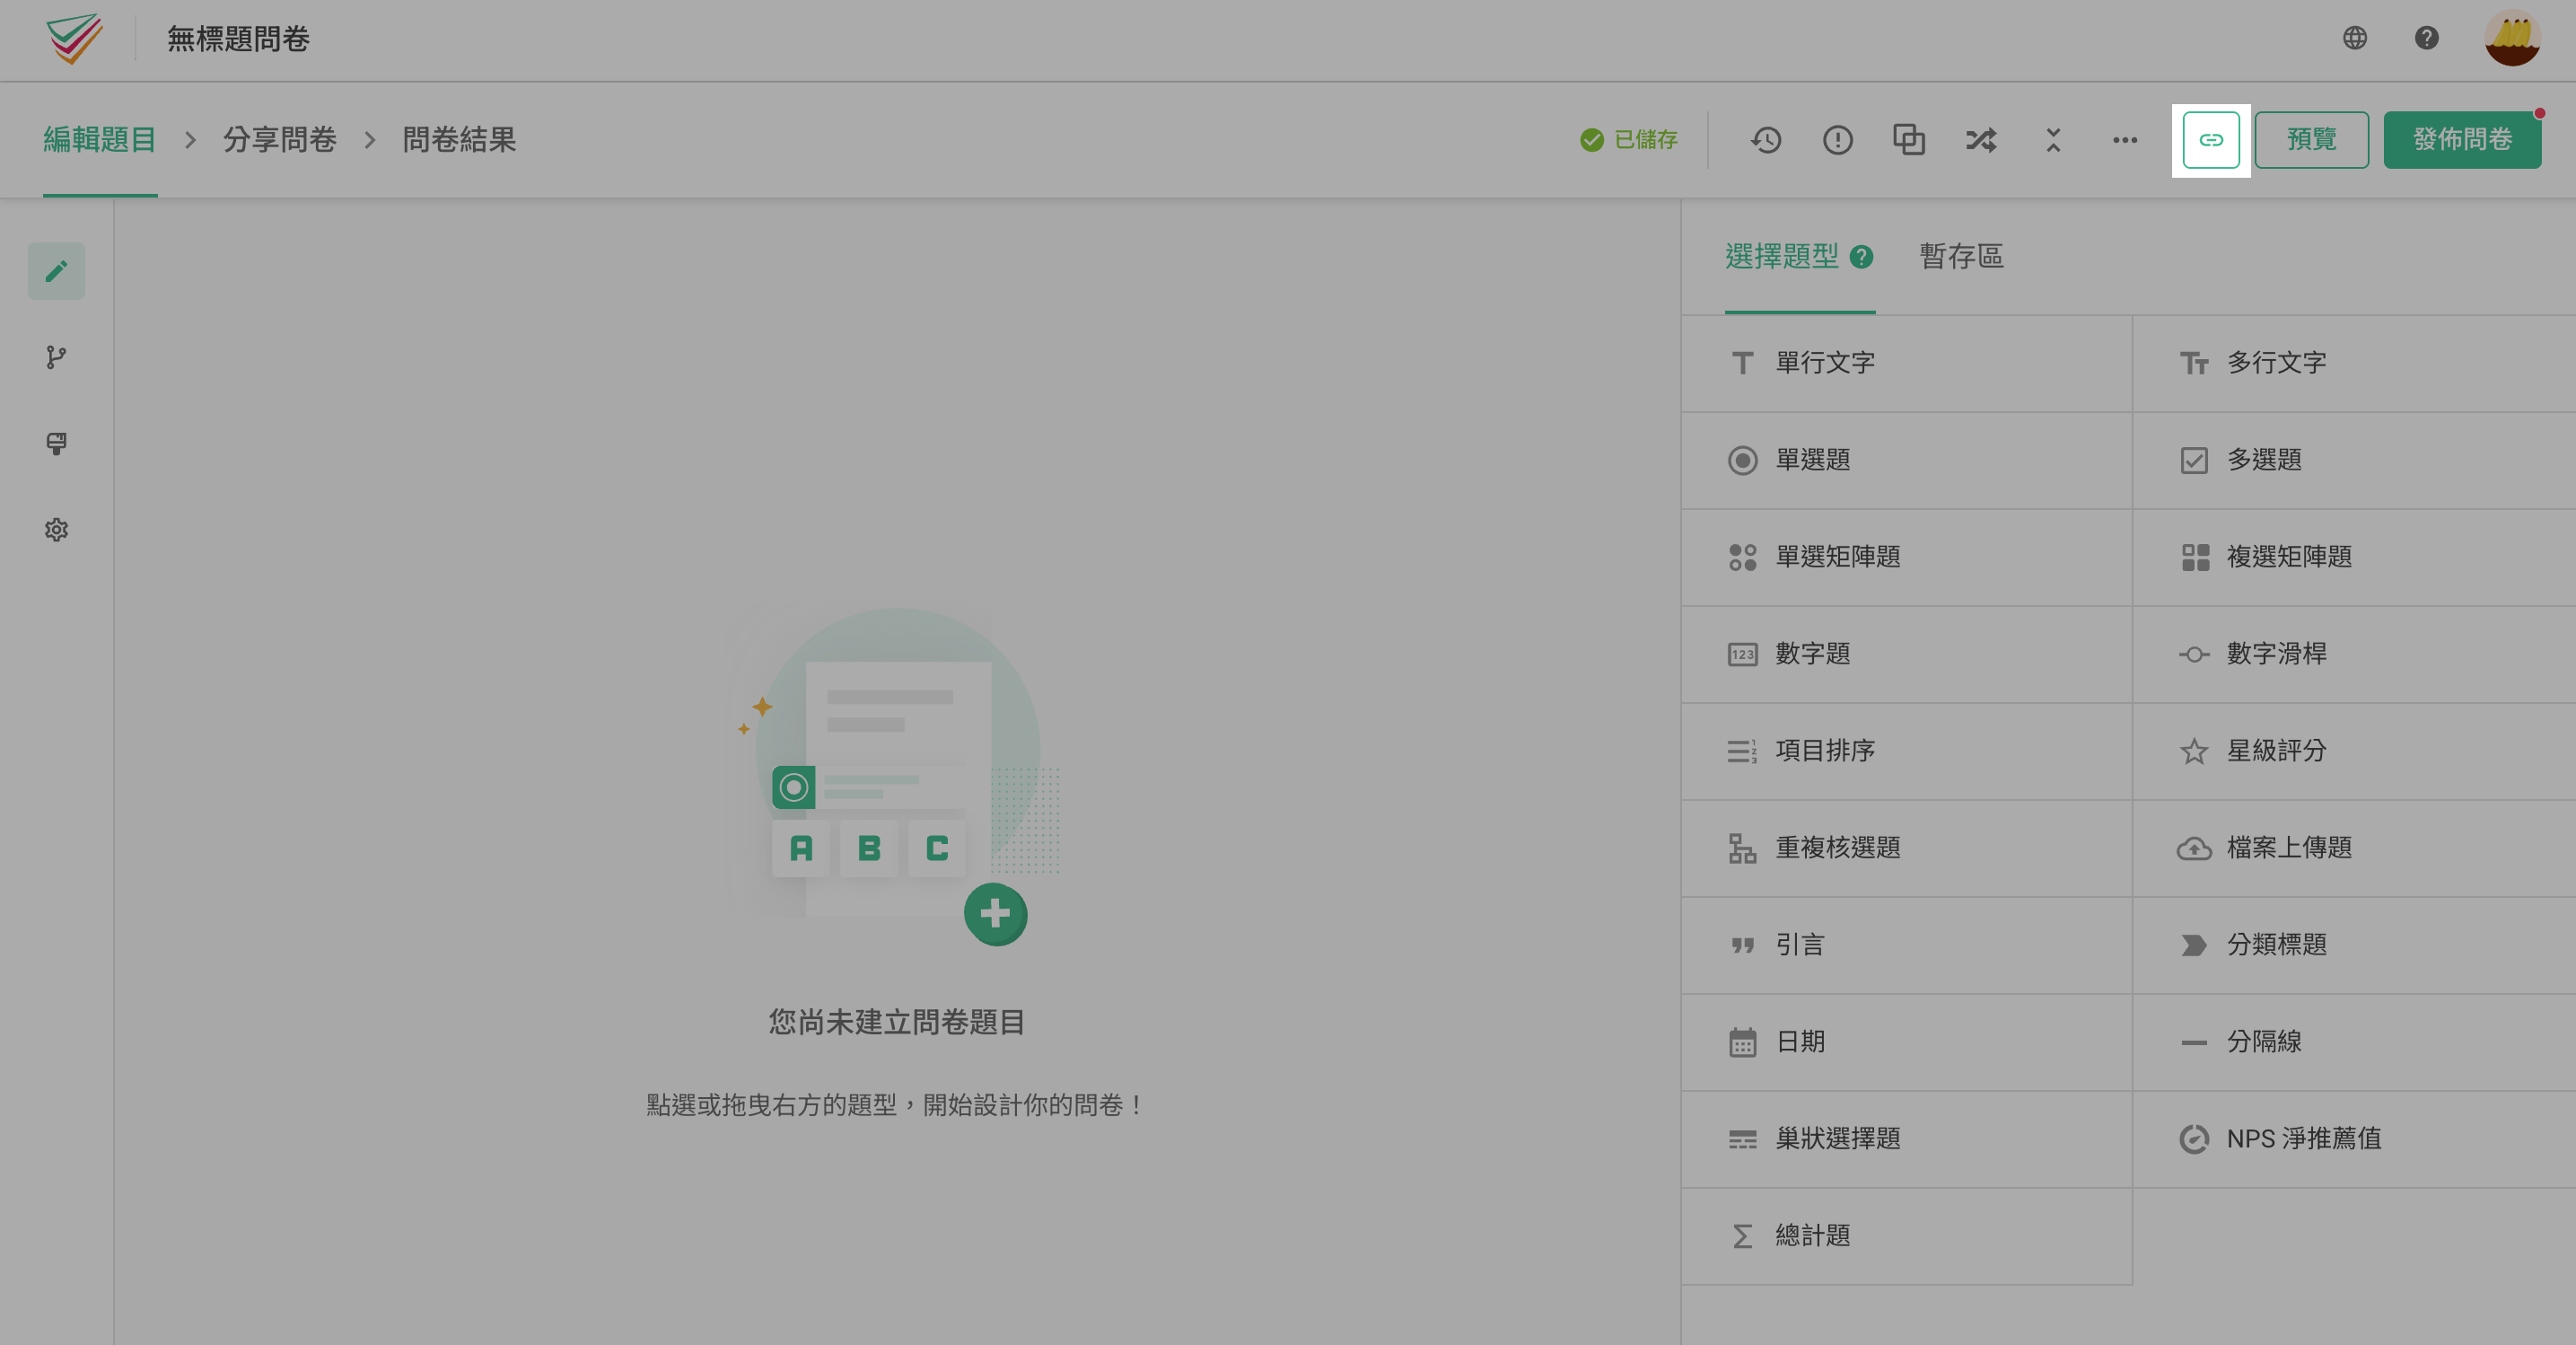Add a 單選題 question
Screen dimensions: 2576x1345
1906,460
